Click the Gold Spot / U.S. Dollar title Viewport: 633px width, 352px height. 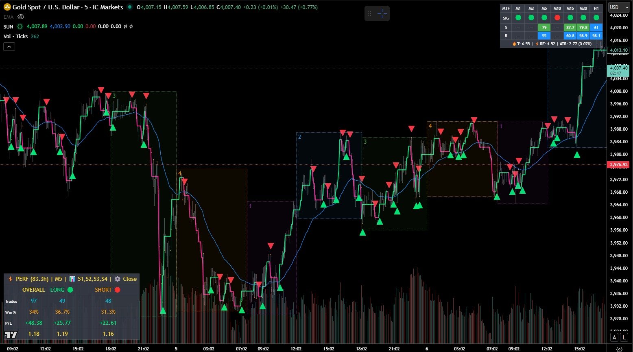pos(68,7)
